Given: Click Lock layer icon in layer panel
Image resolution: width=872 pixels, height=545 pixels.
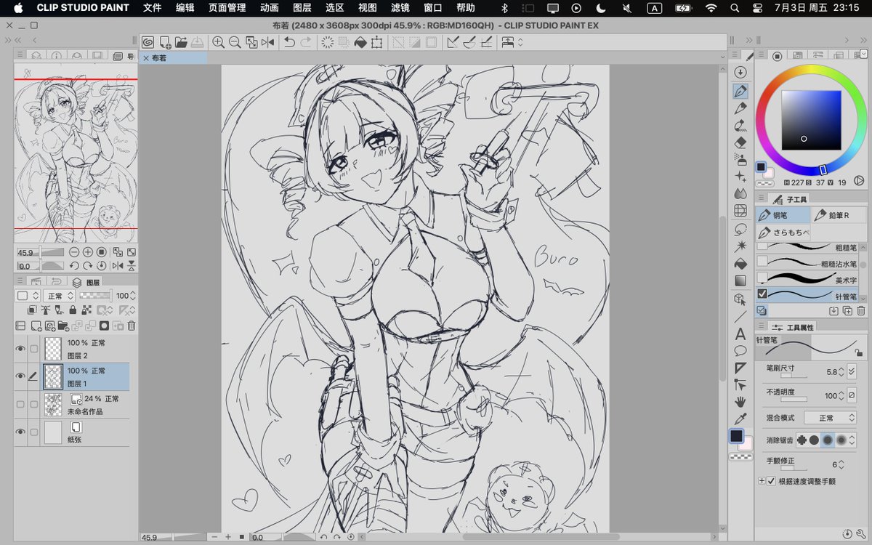Looking at the screenshot, I should (x=73, y=310).
